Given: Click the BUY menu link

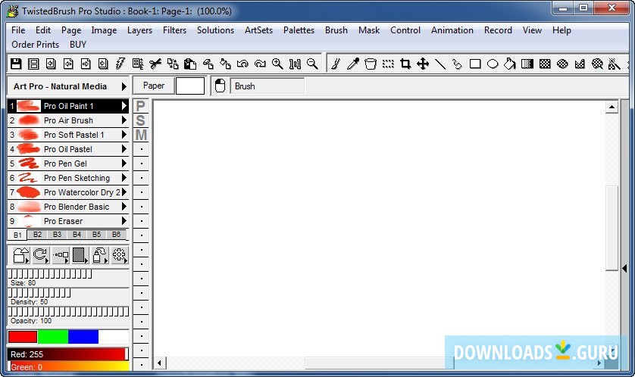Looking at the screenshot, I should (x=78, y=45).
